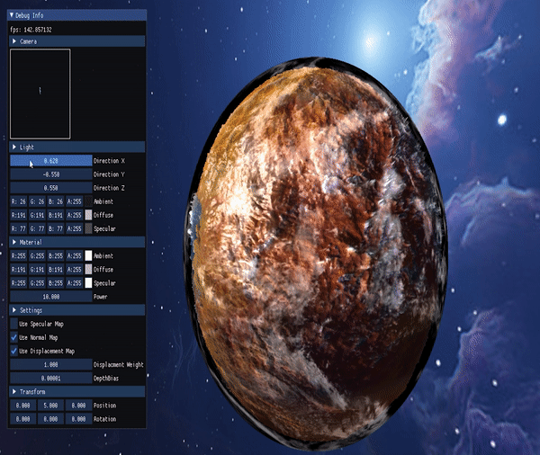This screenshot has height=455, width=540.
Task: Click the Light Diffuse G:191 field
Action: (37, 215)
